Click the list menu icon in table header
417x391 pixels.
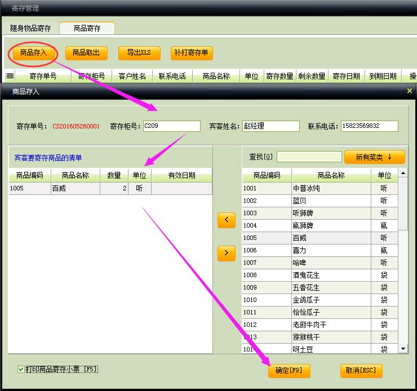(10, 76)
